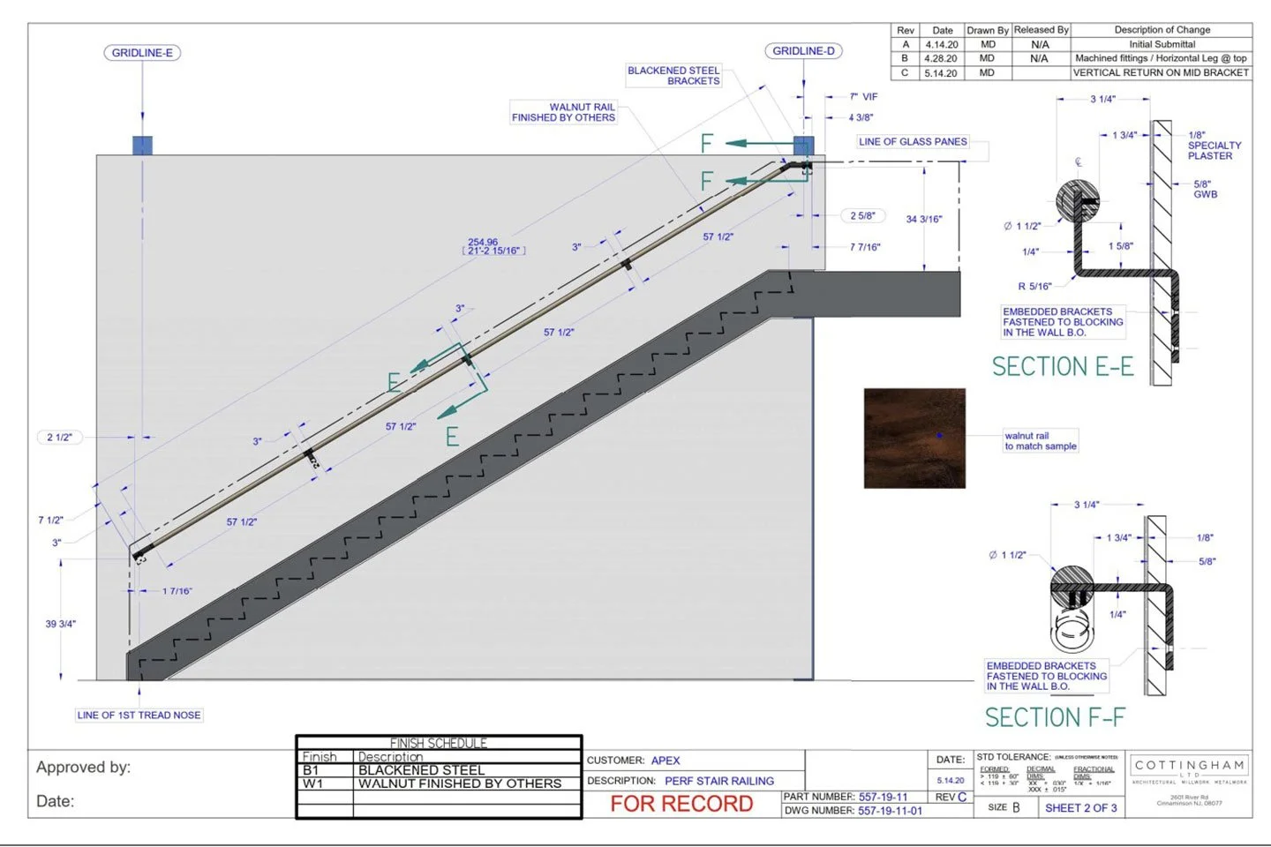Select the BLACKENED STEEL BRACKETS callout above the rail
1271x847 pixels.
pyautogui.click(x=673, y=76)
